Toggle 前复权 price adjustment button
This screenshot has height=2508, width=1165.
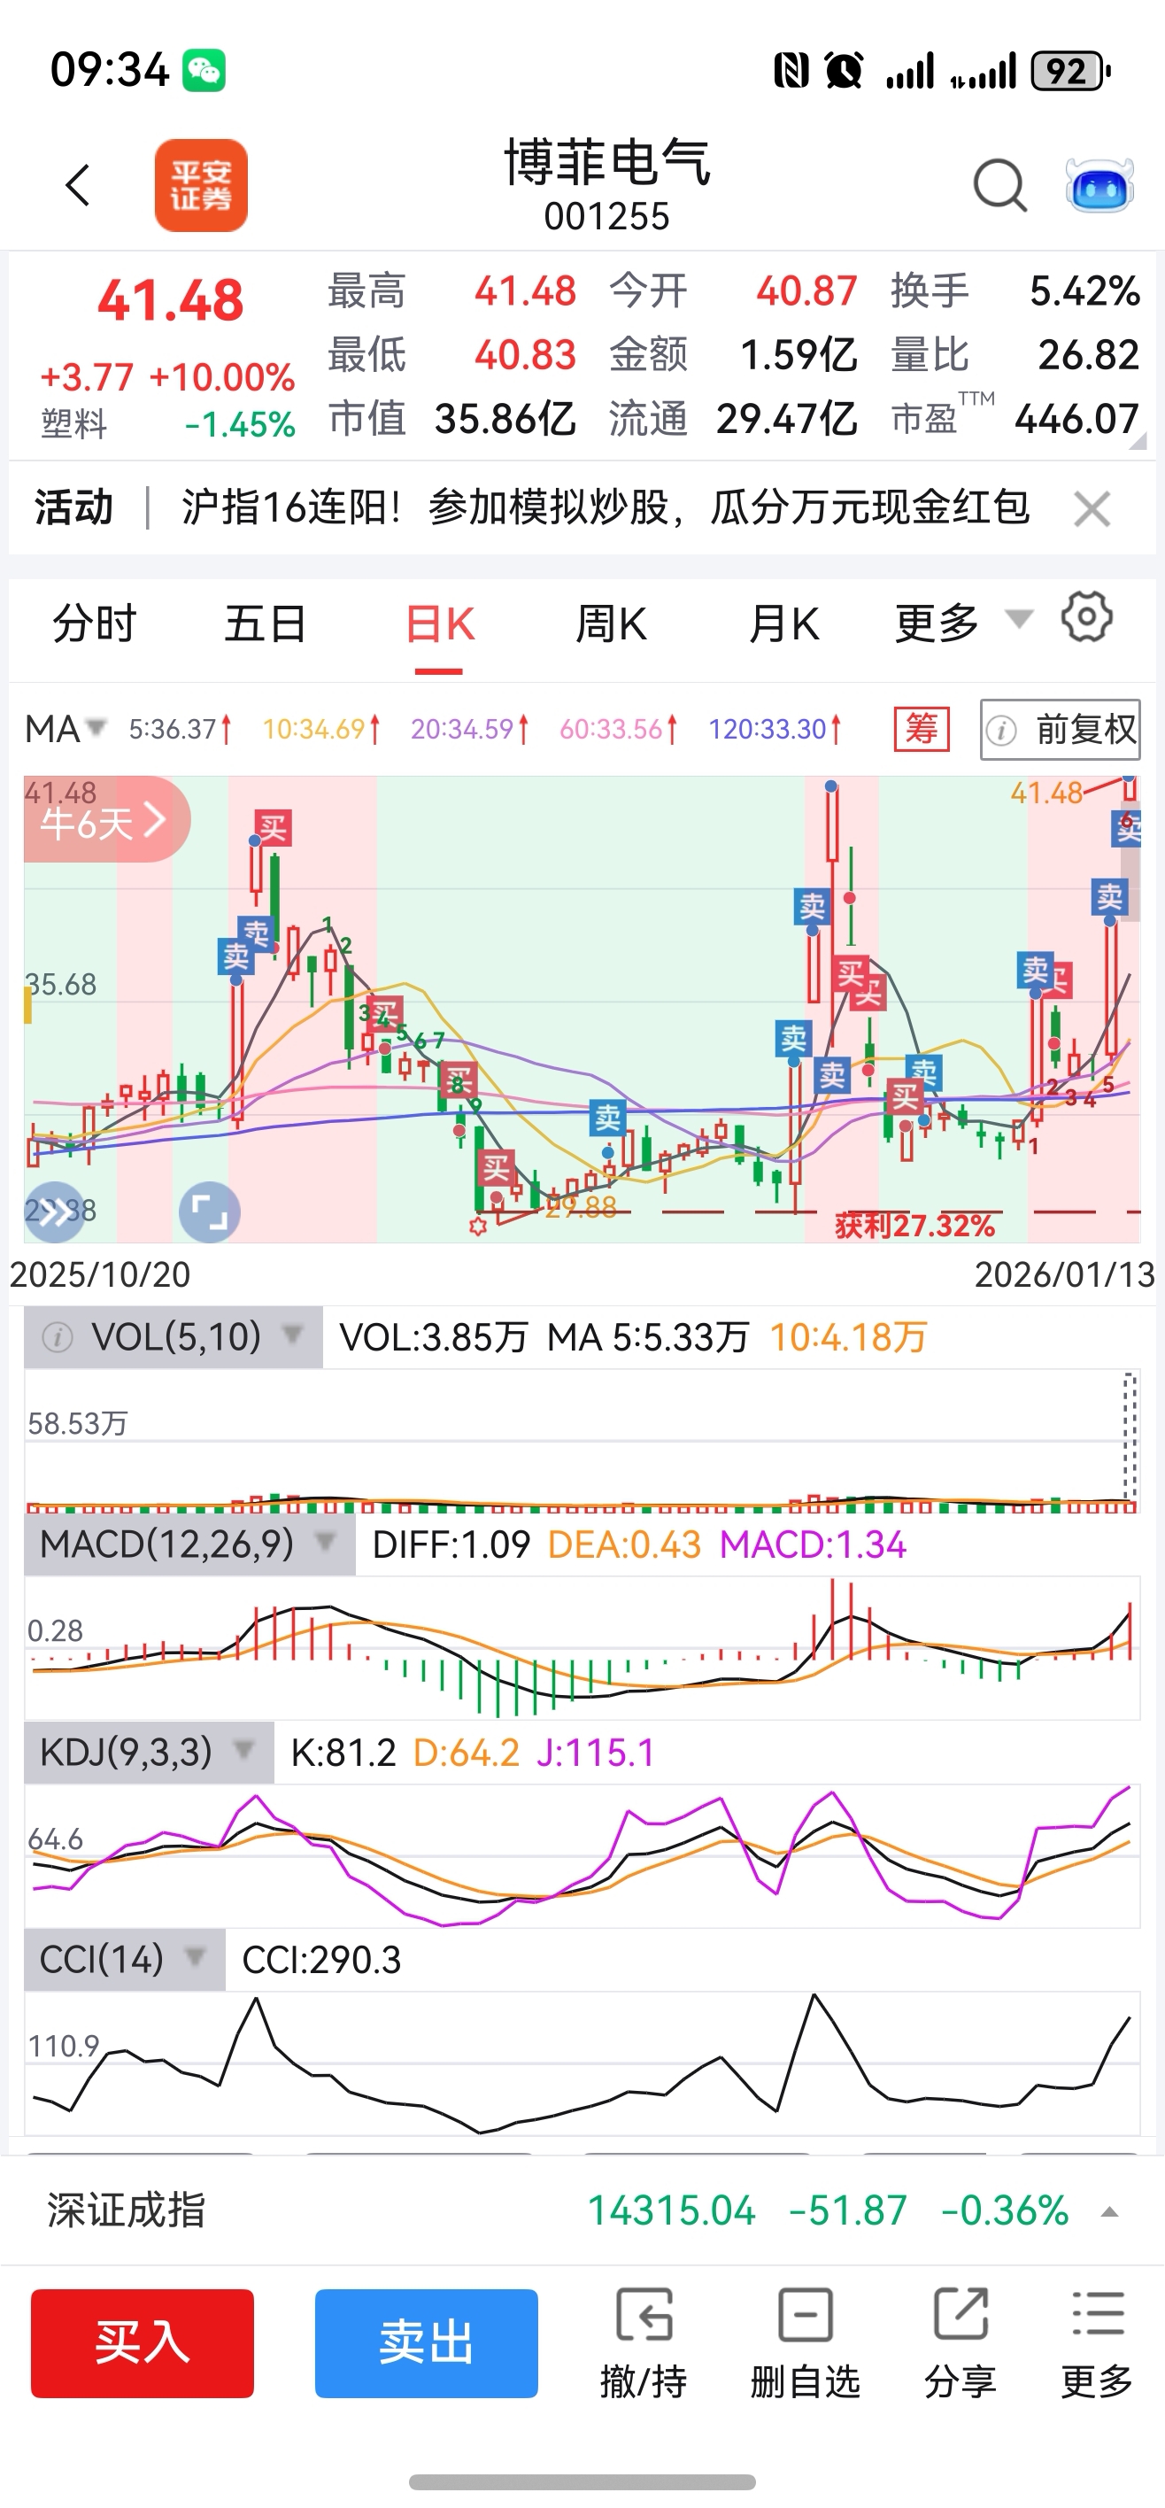coord(1060,729)
